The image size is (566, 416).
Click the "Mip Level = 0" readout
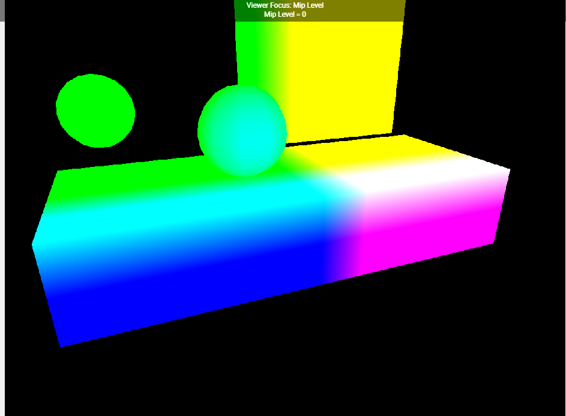[x=285, y=14]
